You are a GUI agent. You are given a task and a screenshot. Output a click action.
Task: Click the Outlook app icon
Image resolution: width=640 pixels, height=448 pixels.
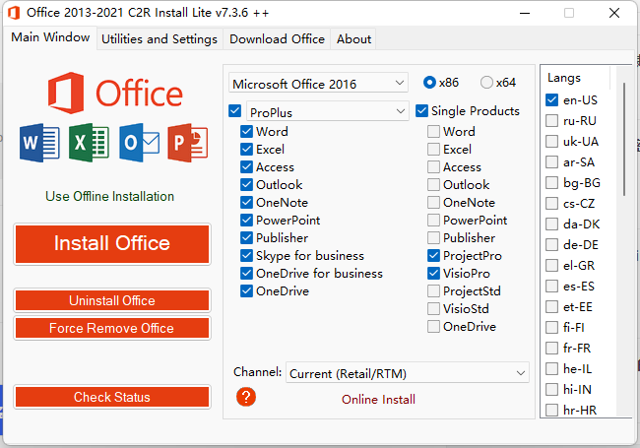pyautogui.click(x=139, y=144)
